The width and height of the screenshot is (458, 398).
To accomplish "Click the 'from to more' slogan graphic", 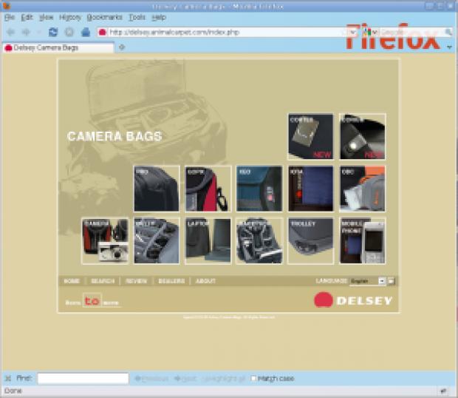I will pos(92,300).
